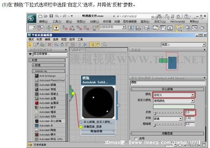Click the Redo arrow icon
This screenshot has height=148, width=210.
[65, 16]
